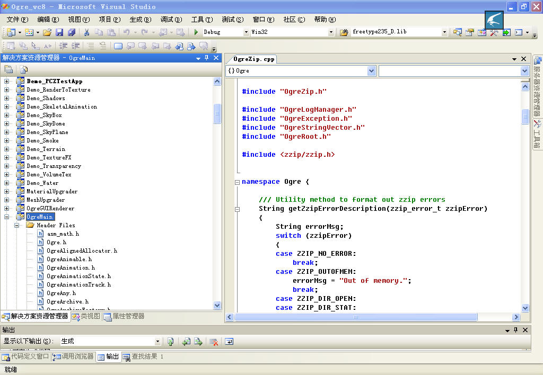
Task: Toggle auto-hide pin on Solution Explorer
Action: coord(207,58)
